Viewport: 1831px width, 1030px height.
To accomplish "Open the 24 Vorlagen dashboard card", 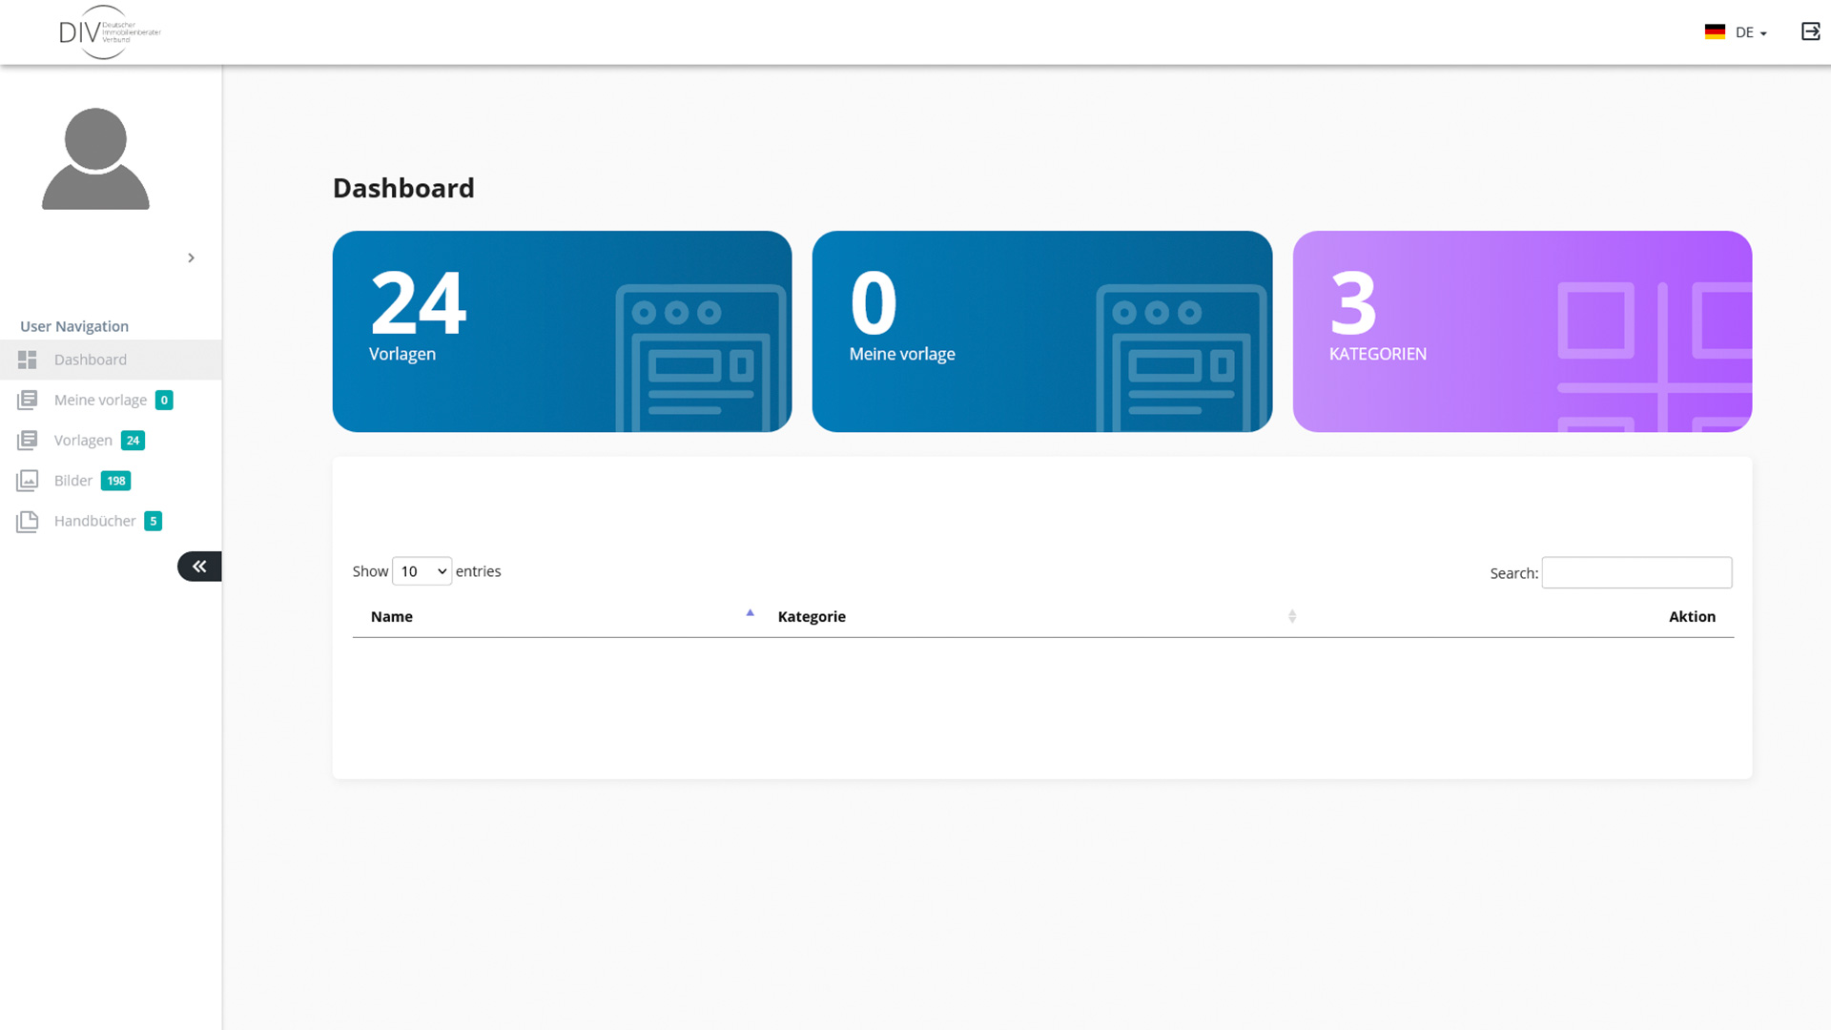I will [x=562, y=331].
